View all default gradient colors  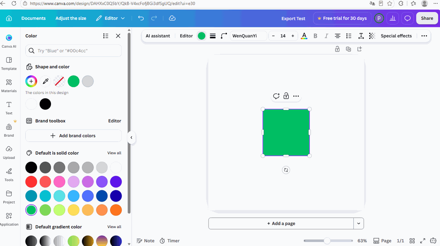tap(114, 227)
